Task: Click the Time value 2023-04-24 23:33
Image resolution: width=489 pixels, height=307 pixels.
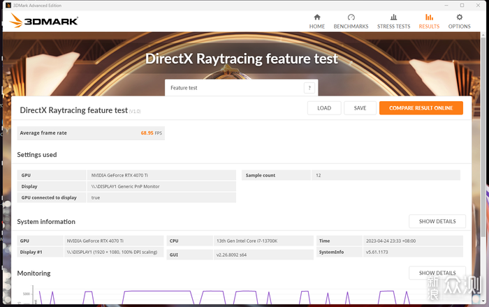Action: tap(391, 241)
